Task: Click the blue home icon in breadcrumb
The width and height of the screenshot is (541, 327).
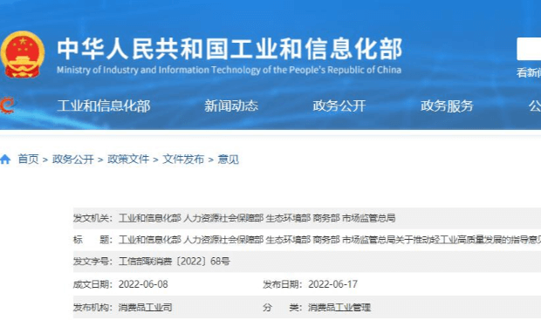Action: pyautogui.click(x=5, y=160)
